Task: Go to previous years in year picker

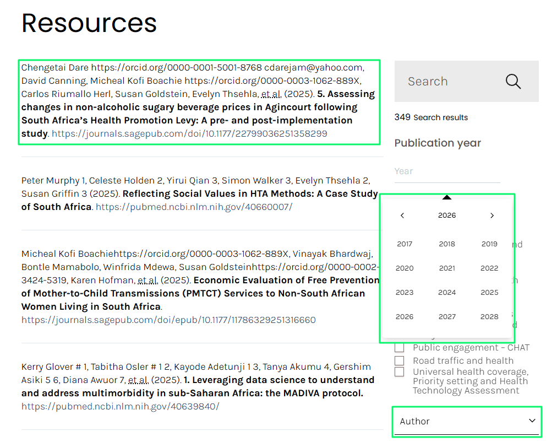Action: 402,215
